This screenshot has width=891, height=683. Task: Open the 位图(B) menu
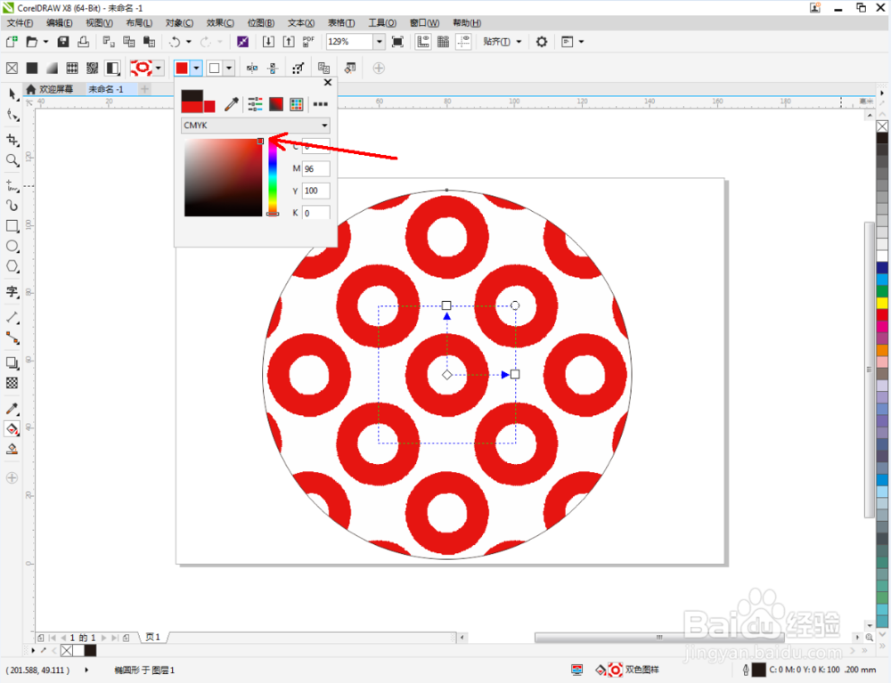261,23
